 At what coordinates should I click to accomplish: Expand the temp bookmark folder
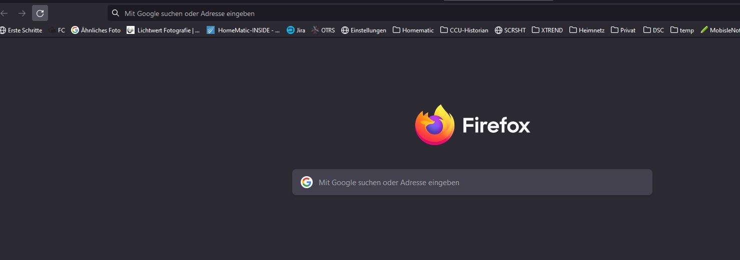pos(682,30)
